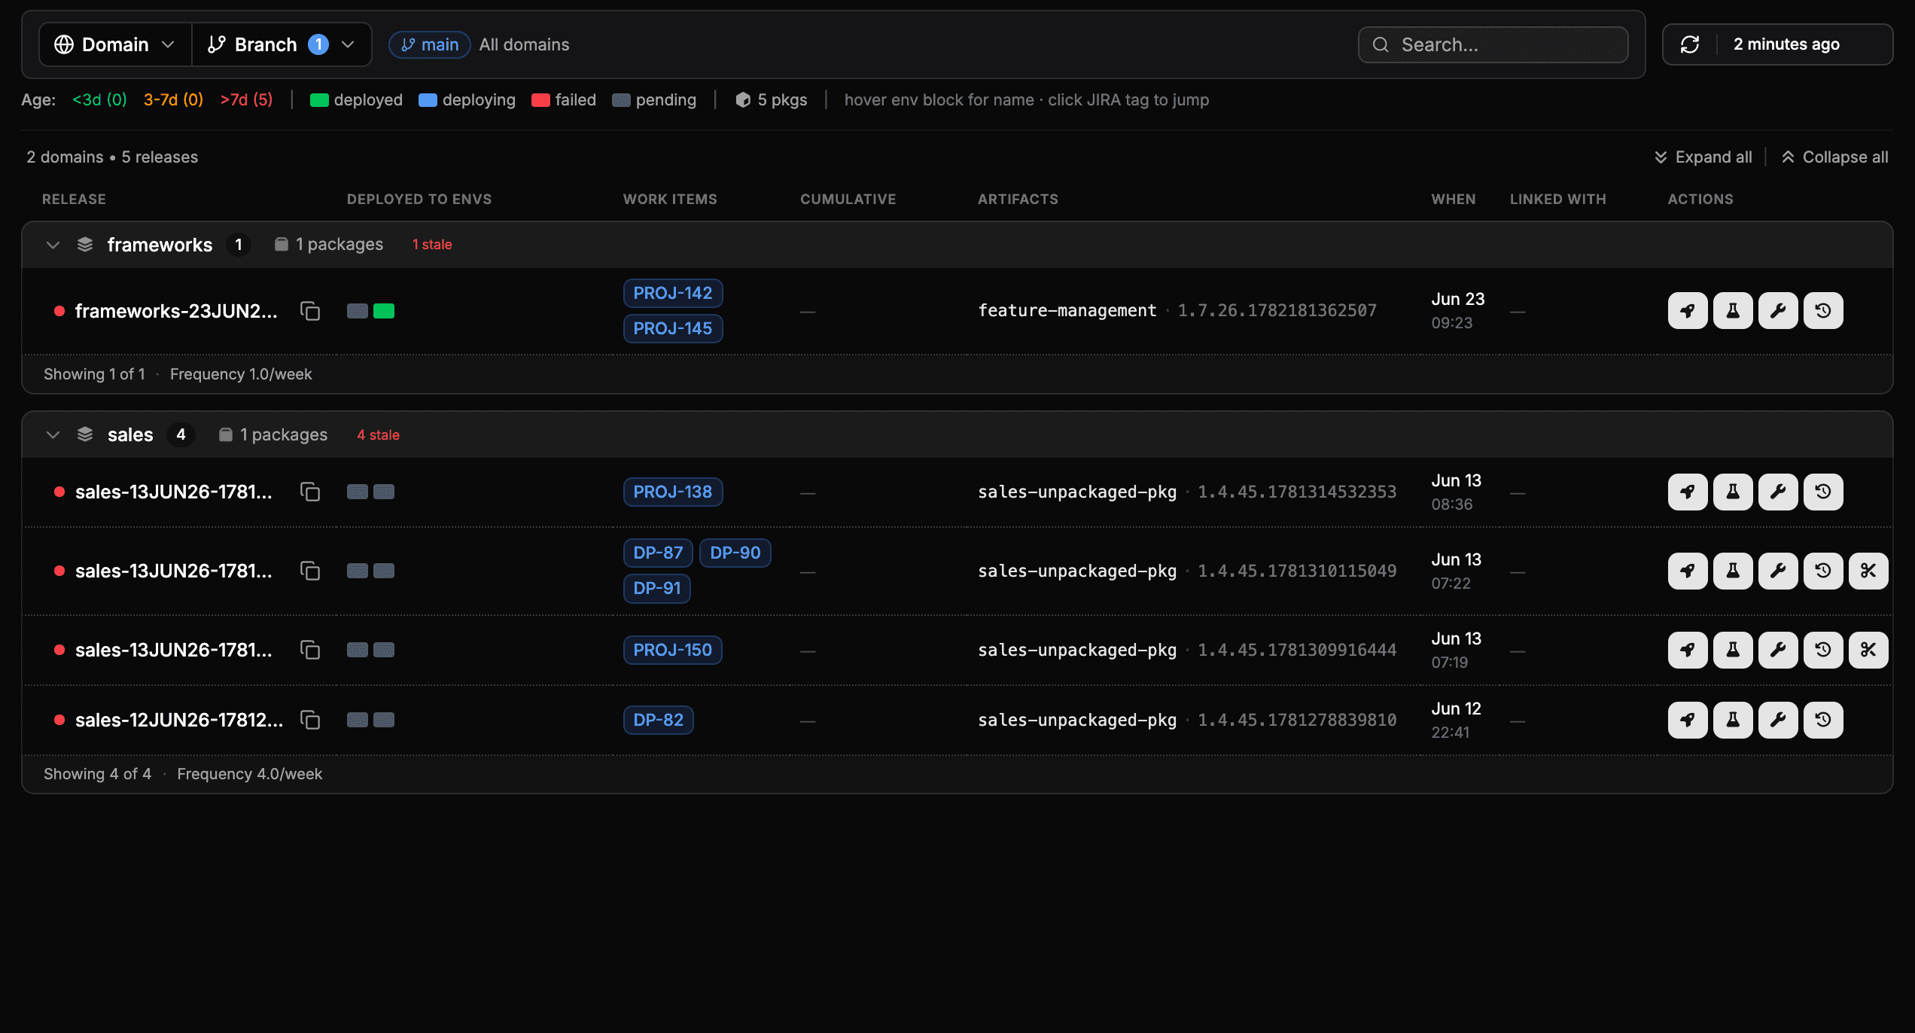1915x1033 pixels.
Task: Click flask icon on the PROJ-138 sales row
Action: tap(1733, 492)
